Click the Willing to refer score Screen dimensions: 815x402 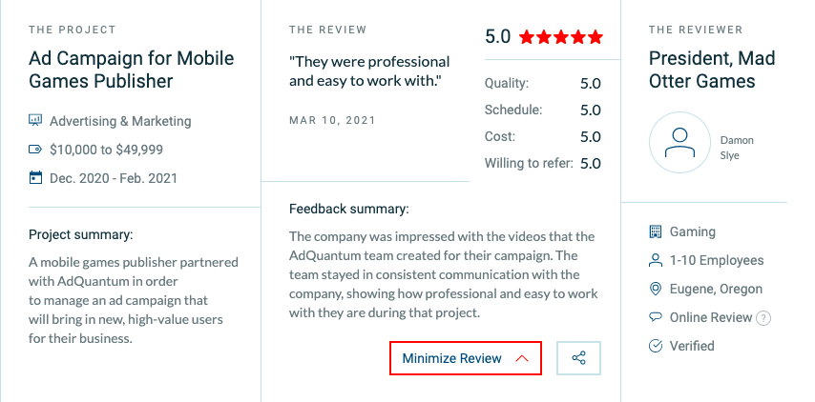pos(591,164)
